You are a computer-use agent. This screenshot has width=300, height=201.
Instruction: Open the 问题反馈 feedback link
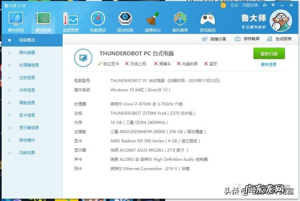pos(250,5)
